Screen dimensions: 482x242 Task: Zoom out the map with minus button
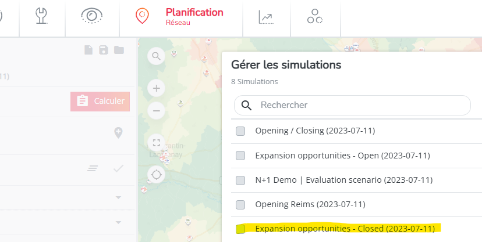tap(157, 111)
